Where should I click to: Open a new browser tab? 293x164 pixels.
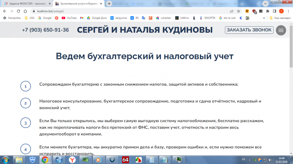coord(109,3)
